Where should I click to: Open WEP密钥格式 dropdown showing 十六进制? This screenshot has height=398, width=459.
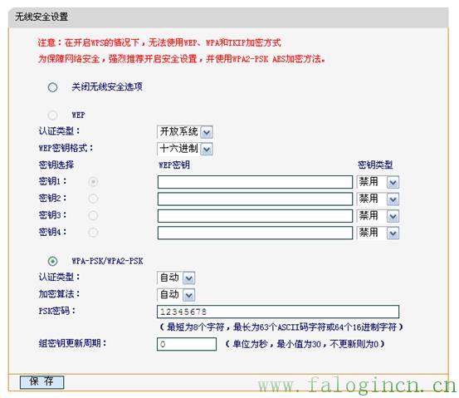pos(185,149)
